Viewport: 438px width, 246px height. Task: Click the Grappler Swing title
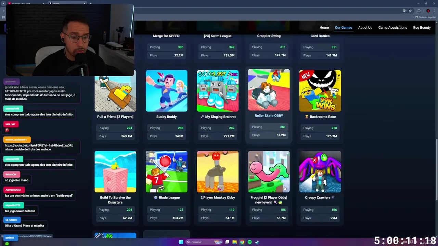point(269,36)
